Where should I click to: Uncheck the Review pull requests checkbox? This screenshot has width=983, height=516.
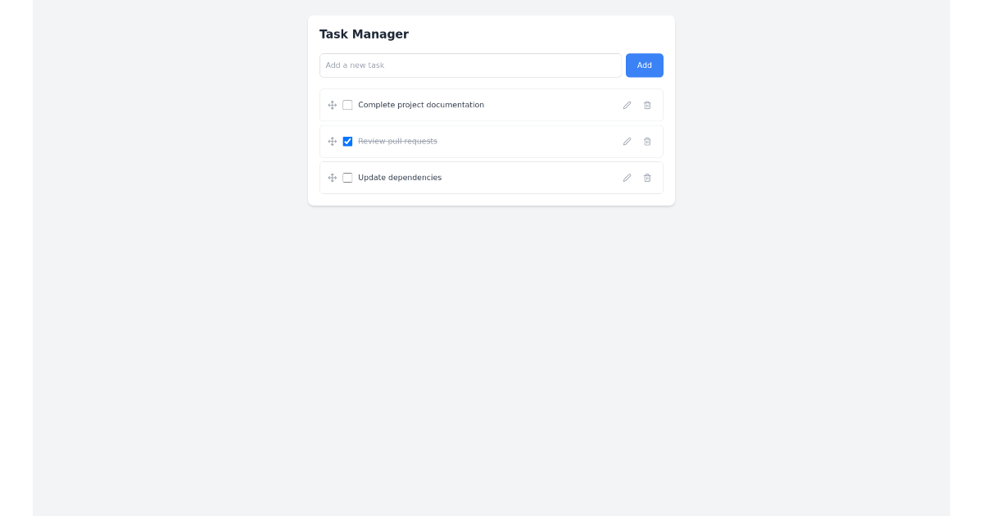point(347,141)
